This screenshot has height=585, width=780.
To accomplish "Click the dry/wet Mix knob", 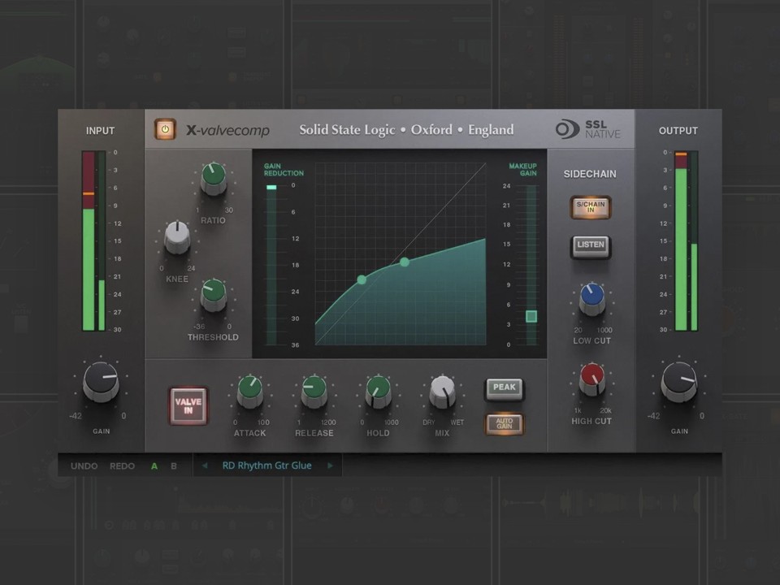I will (x=442, y=391).
